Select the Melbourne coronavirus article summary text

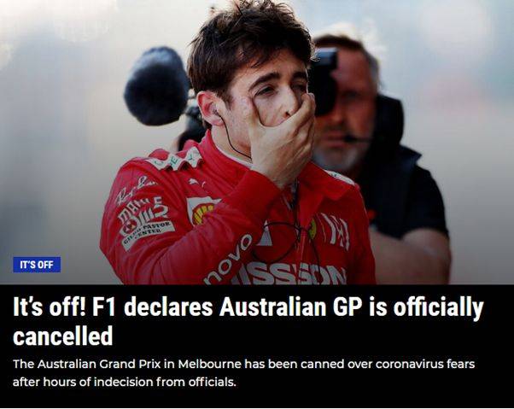[x=243, y=373]
